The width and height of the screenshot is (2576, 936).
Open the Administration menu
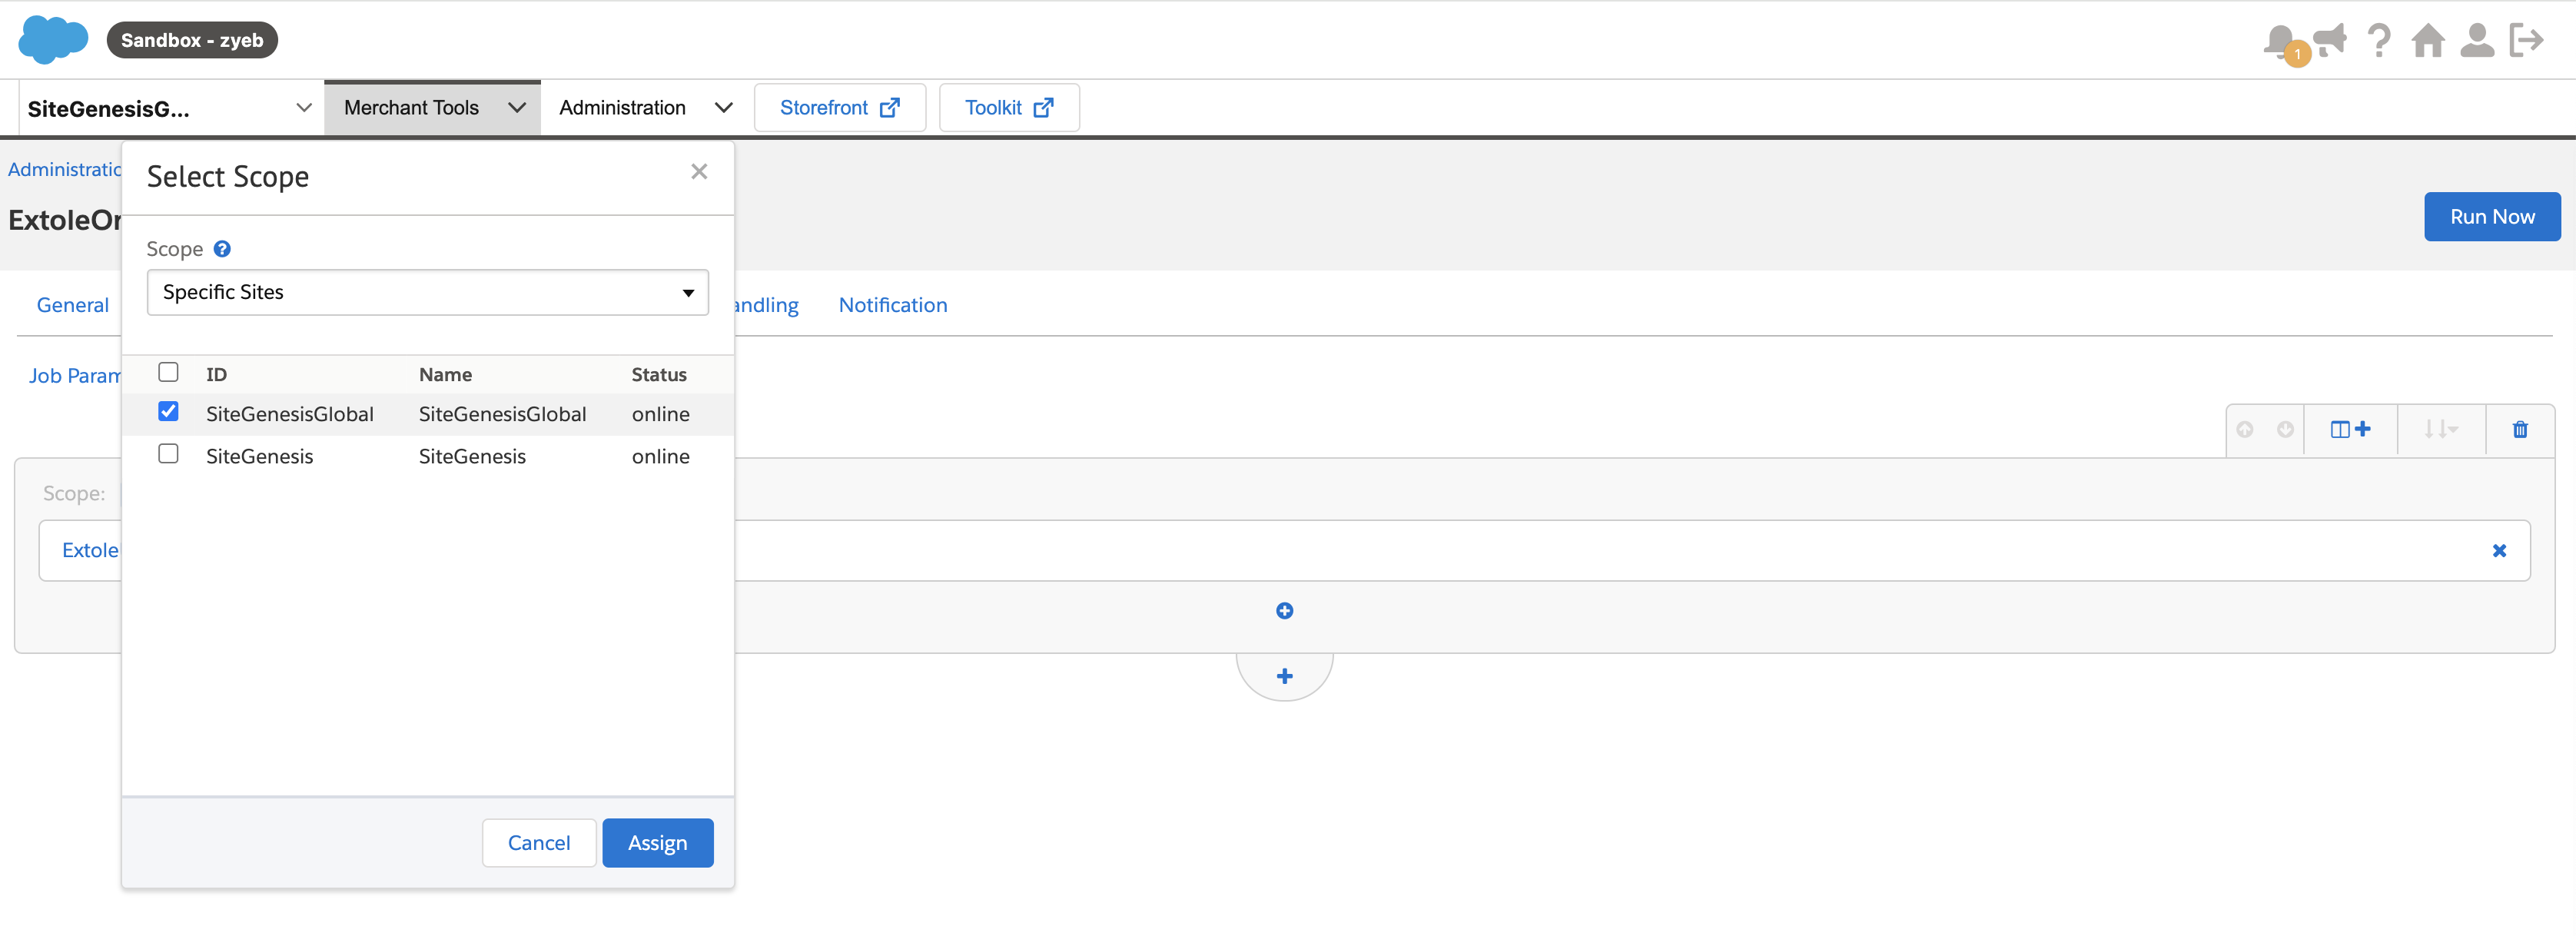coord(646,108)
